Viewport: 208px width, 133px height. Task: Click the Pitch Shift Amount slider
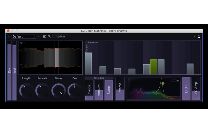point(99,90)
